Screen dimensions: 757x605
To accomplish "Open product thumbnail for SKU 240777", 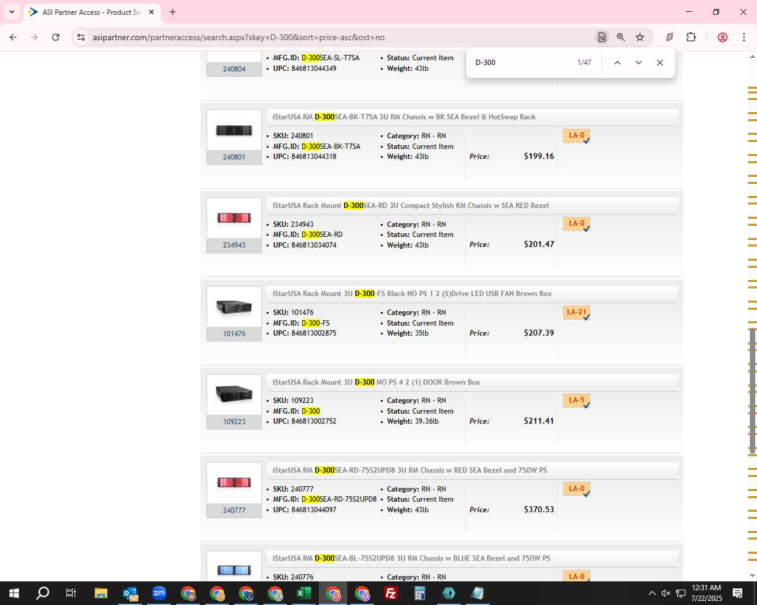I will click(x=234, y=483).
